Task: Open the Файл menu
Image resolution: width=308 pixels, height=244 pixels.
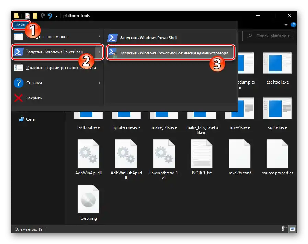Action: pos(20,25)
